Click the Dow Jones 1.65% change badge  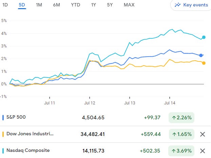pos(182,134)
